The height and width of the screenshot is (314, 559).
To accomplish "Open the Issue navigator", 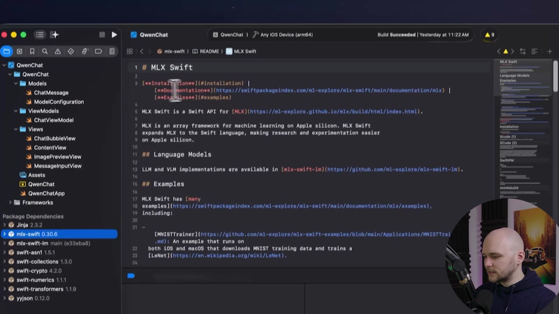I will pos(57,51).
